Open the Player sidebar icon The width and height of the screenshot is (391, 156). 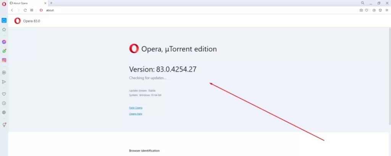[4, 72]
